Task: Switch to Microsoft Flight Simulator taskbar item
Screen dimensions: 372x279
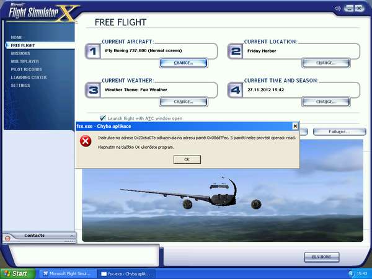Action: [x=68, y=274]
